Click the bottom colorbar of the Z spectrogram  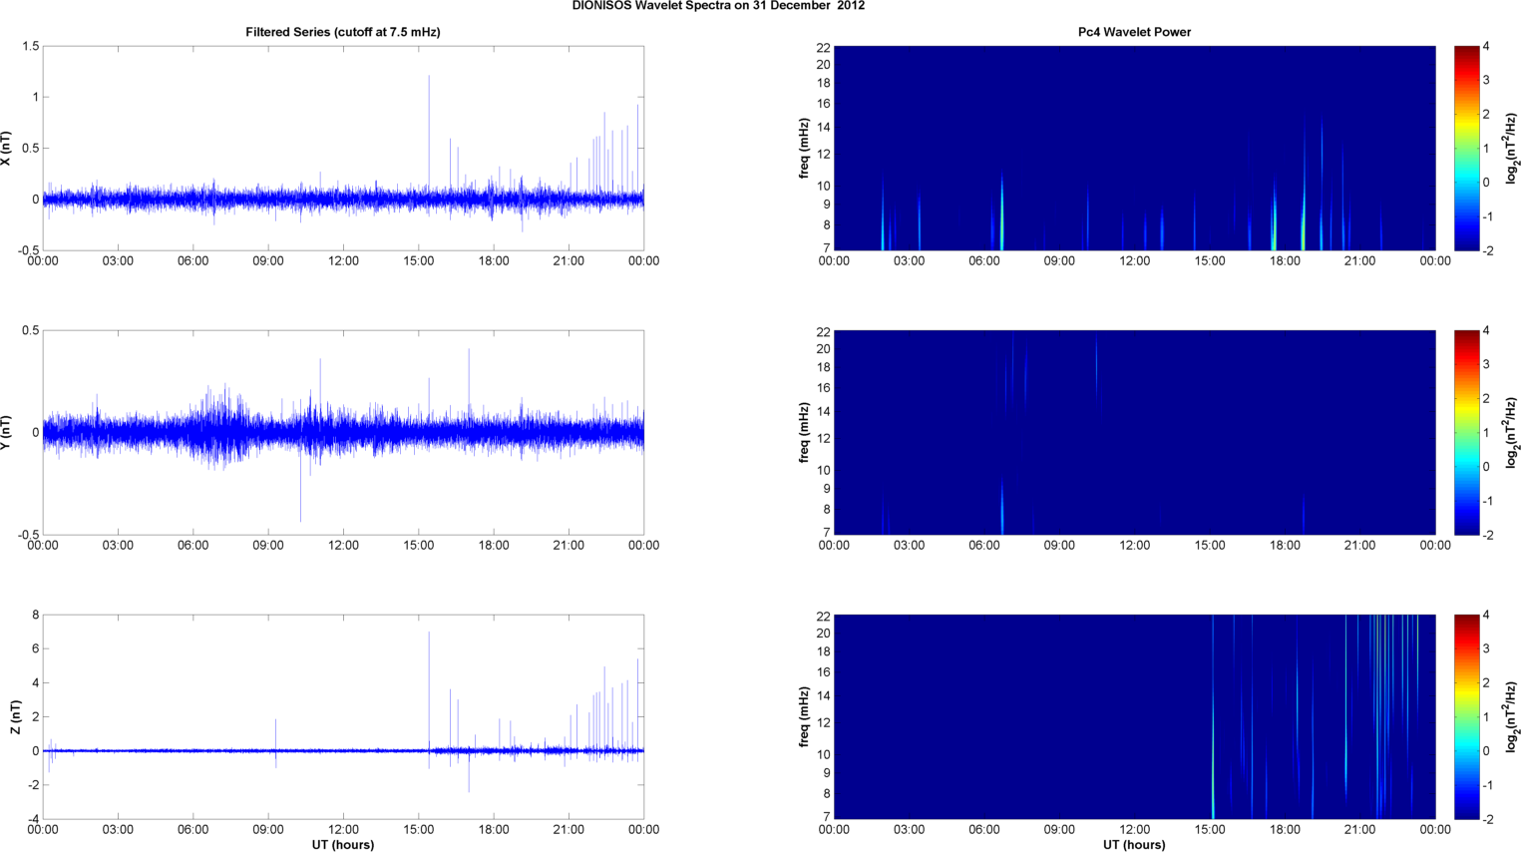click(1465, 717)
